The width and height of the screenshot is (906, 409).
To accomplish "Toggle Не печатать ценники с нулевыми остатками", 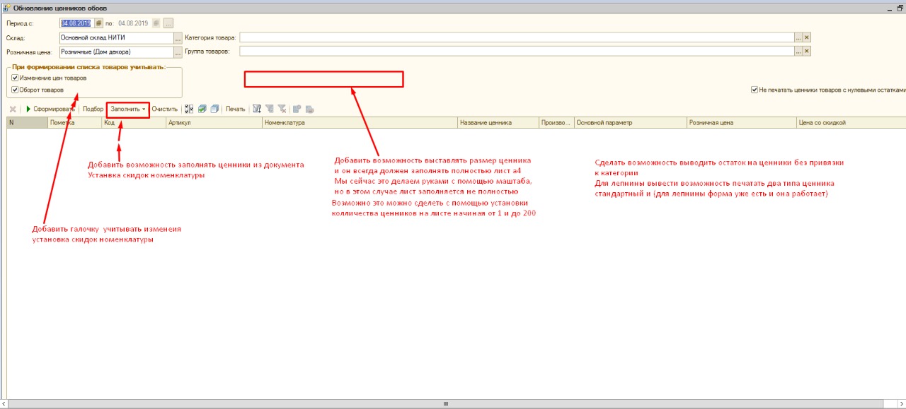I will tap(755, 90).
